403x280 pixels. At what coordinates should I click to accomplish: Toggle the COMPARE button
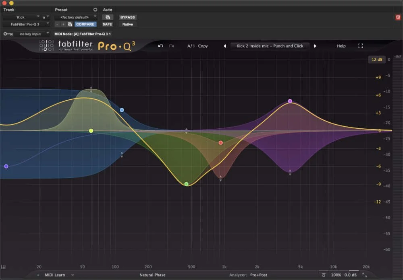point(85,24)
